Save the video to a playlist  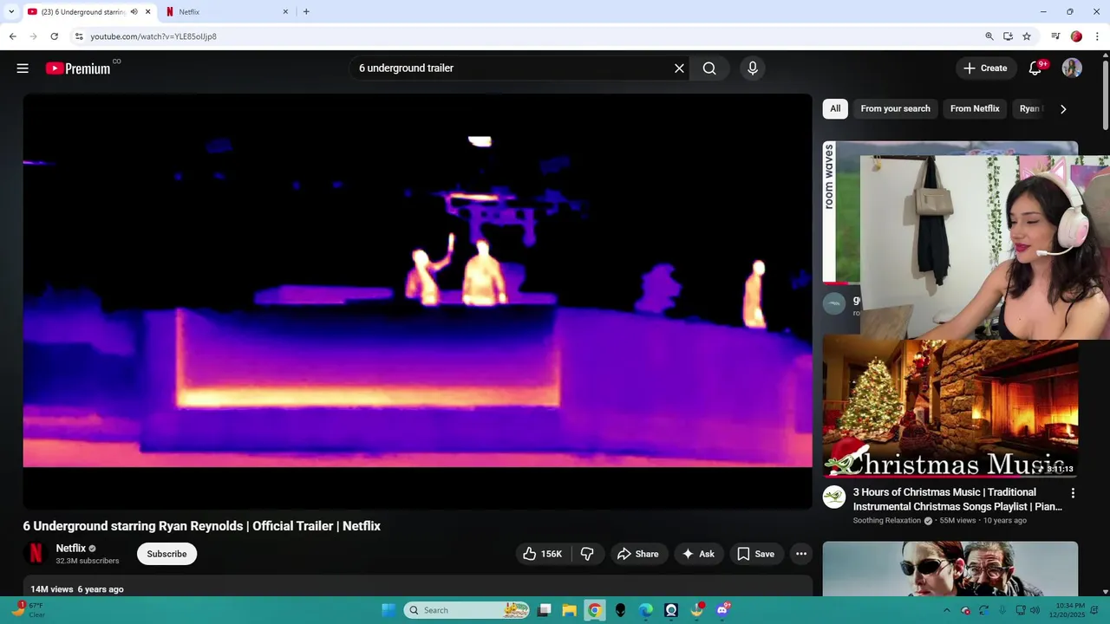coord(755,554)
